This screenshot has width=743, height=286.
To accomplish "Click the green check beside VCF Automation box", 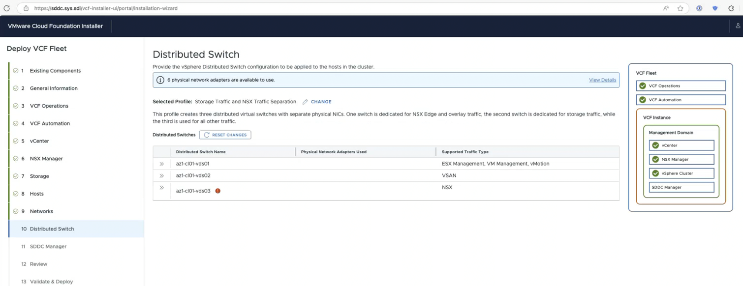I will [x=643, y=100].
